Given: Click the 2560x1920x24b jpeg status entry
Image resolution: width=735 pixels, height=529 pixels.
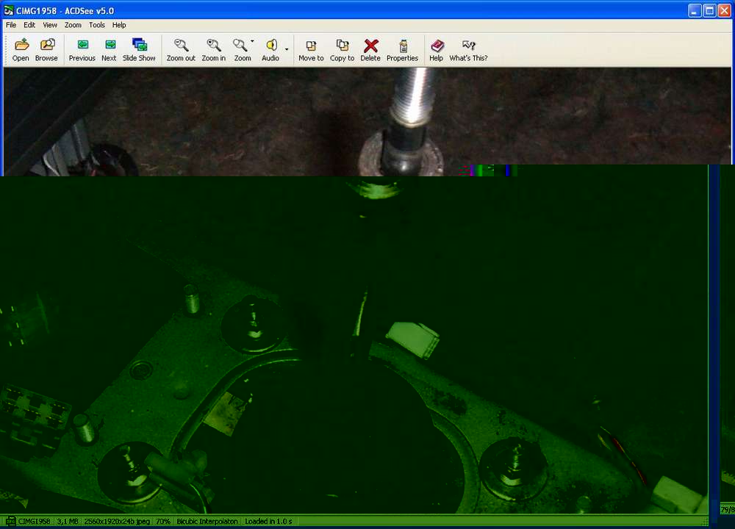Looking at the screenshot, I should pyautogui.click(x=117, y=521).
